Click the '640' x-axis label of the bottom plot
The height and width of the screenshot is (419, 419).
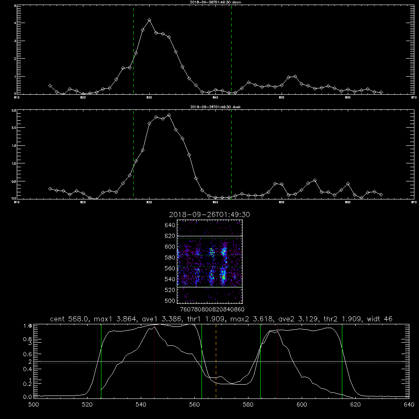[409, 405]
